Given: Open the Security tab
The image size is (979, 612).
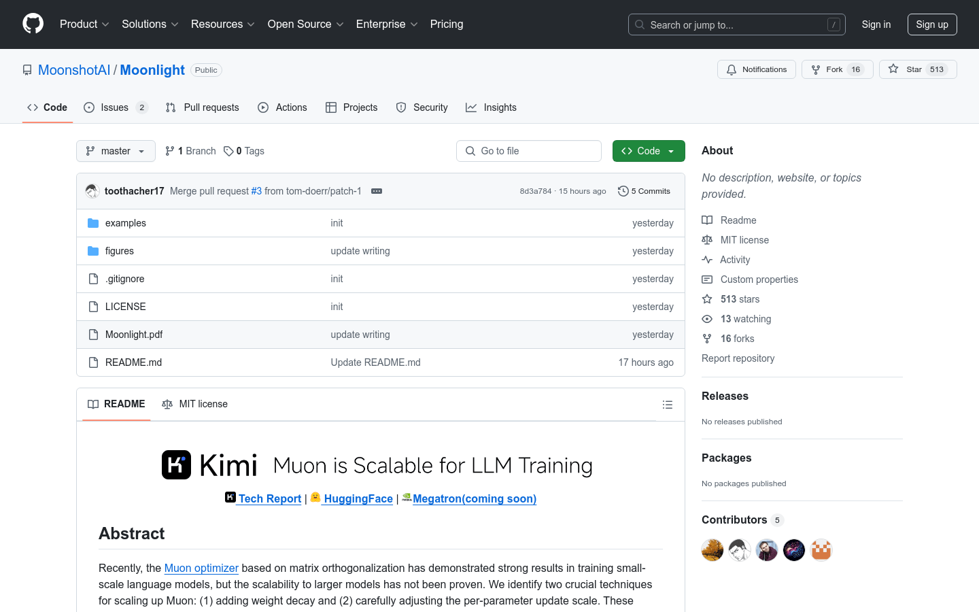Looking at the screenshot, I should pyautogui.click(x=422, y=107).
